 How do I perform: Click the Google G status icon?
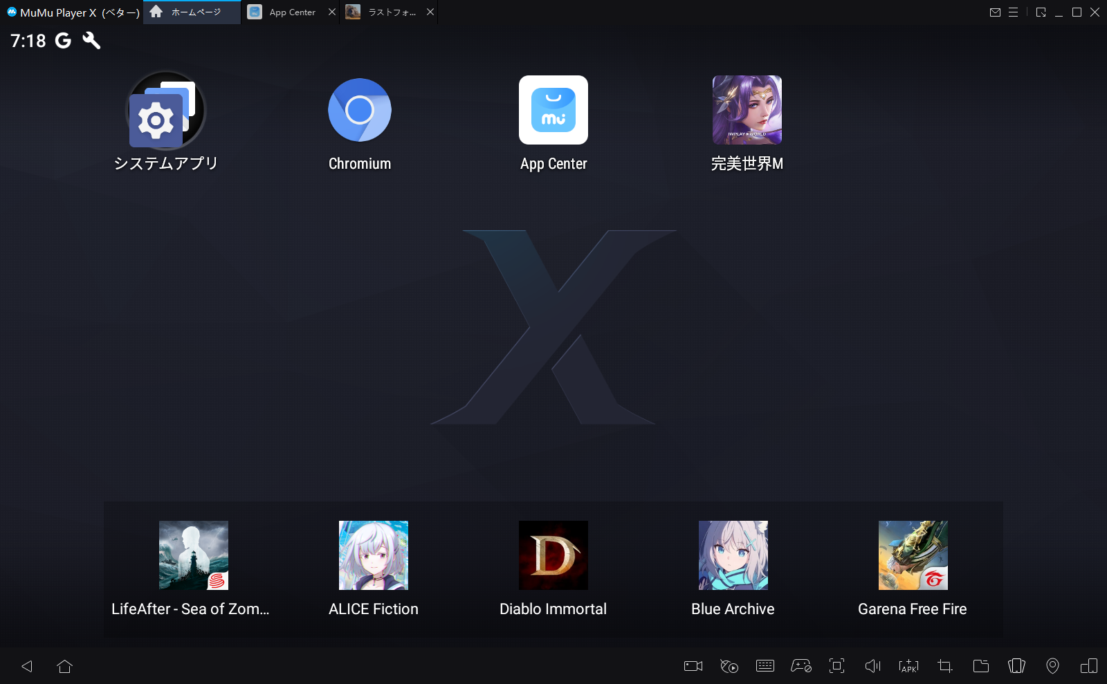pos(63,41)
